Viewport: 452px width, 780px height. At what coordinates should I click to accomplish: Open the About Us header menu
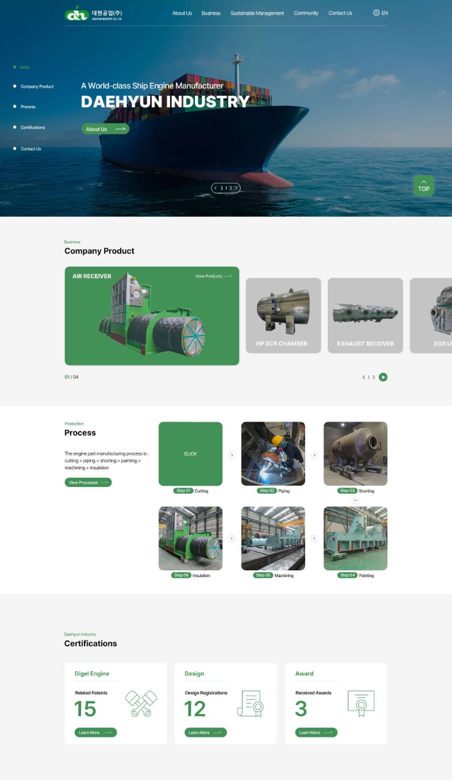(182, 13)
